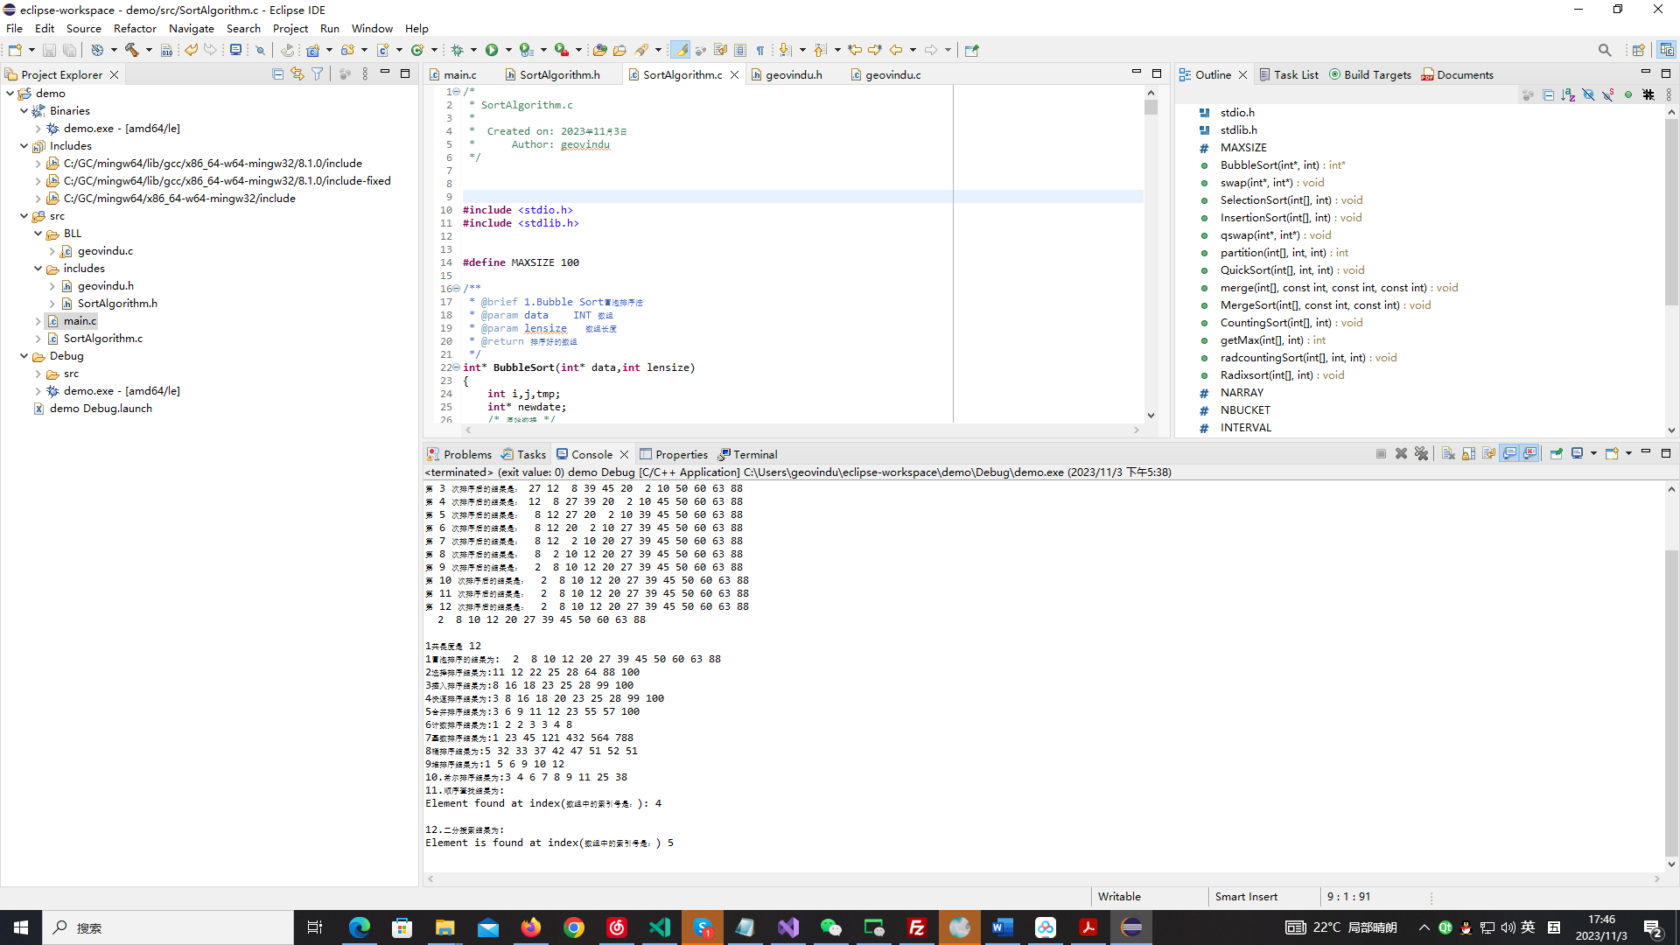Screen dimensions: 1680x945
Task: Open the Refactor menu
Action: coord(135,28)
